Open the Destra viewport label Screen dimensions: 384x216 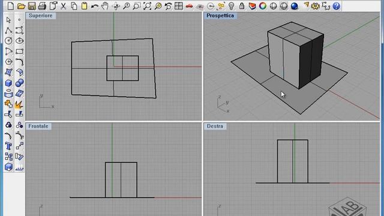pos(215,126)
